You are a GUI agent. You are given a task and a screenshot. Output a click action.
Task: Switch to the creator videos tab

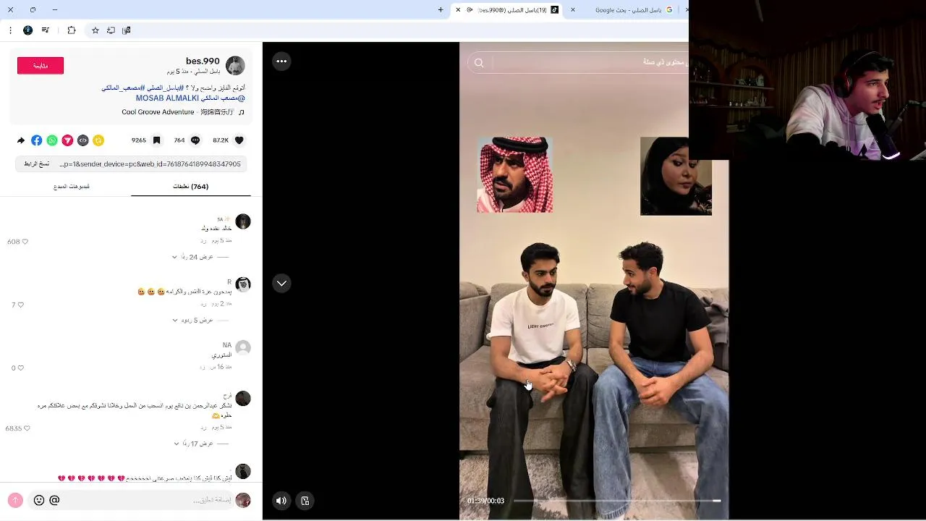pos(72,187)
